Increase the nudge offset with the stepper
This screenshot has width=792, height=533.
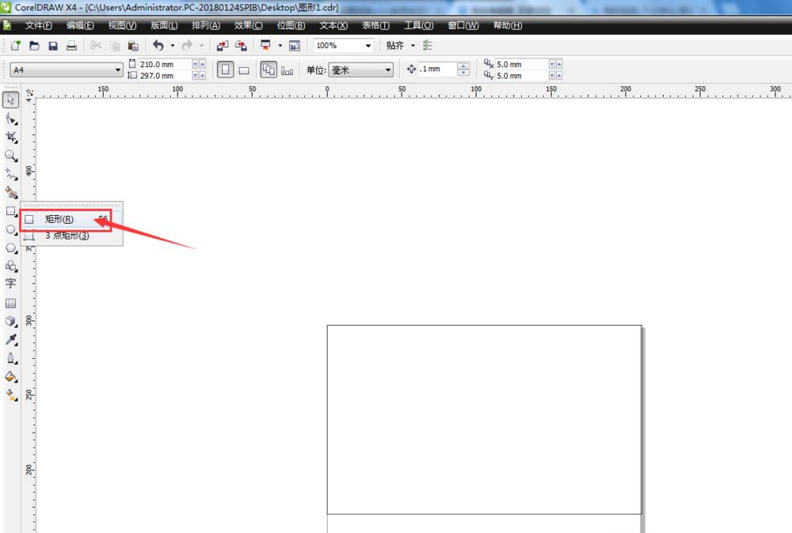[463, 66]
